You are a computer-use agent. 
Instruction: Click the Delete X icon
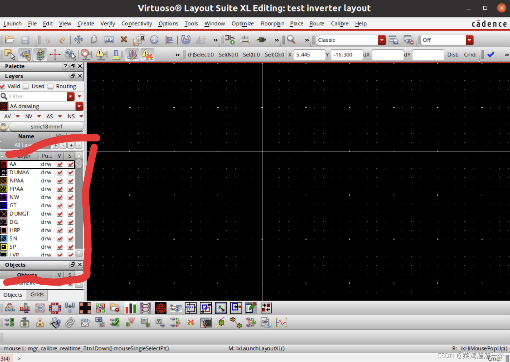click(x=124, y=40)
